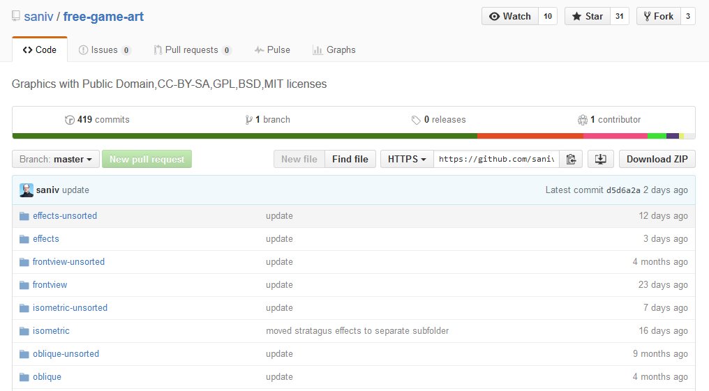This screenshot has width=709, height=391.
Task: Click the repository book icon beside saniv
Action: [x=16, y=16]
